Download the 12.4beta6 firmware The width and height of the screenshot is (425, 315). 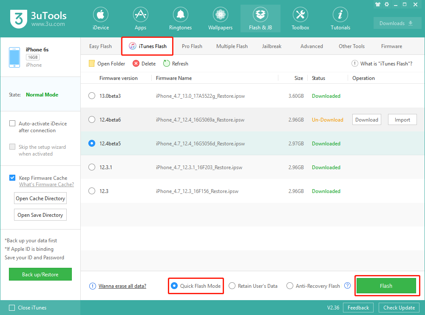coord(366,119)
